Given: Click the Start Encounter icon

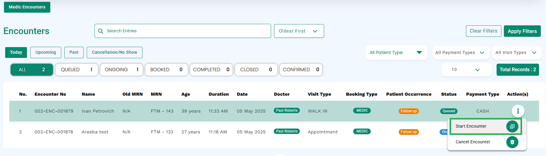Looking at the screenshot, I should 512,126.
